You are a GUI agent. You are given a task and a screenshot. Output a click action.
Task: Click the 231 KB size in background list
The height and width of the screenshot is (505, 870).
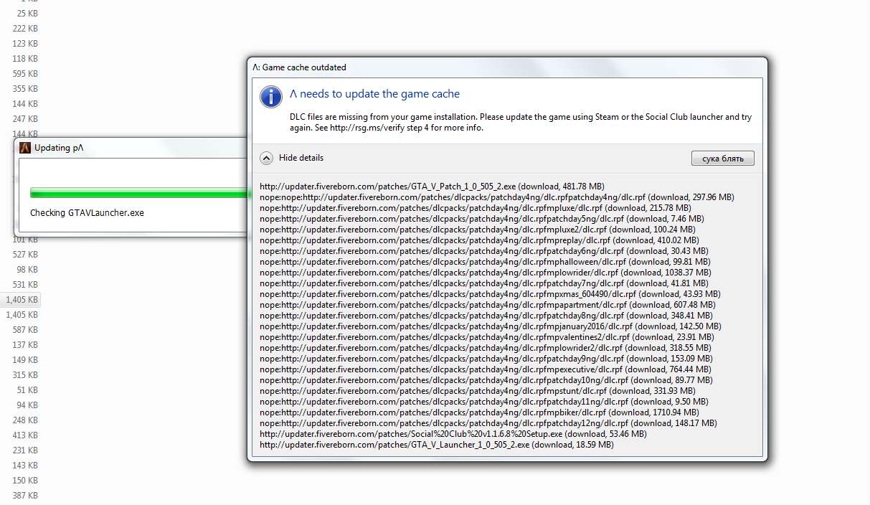(25, 450)
